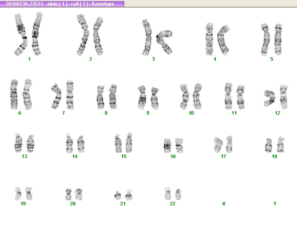The height and width of the screenshot is (229, 297).
Task: Click the green label number 16
Action: pos(173,156)
